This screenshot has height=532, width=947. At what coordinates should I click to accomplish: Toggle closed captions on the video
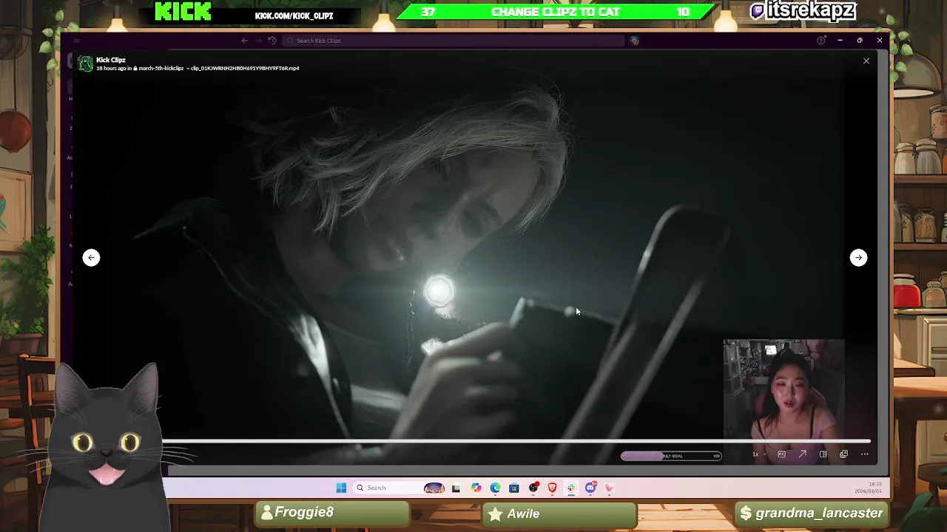pyautogui.click(x=781, y=454)
